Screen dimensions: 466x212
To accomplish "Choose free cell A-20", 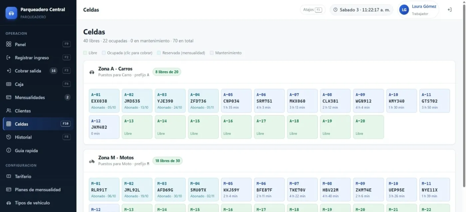I will click(x=368, y=127).
